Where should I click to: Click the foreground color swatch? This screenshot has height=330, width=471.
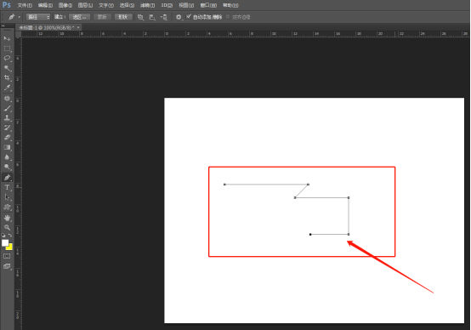coord(5,243)
